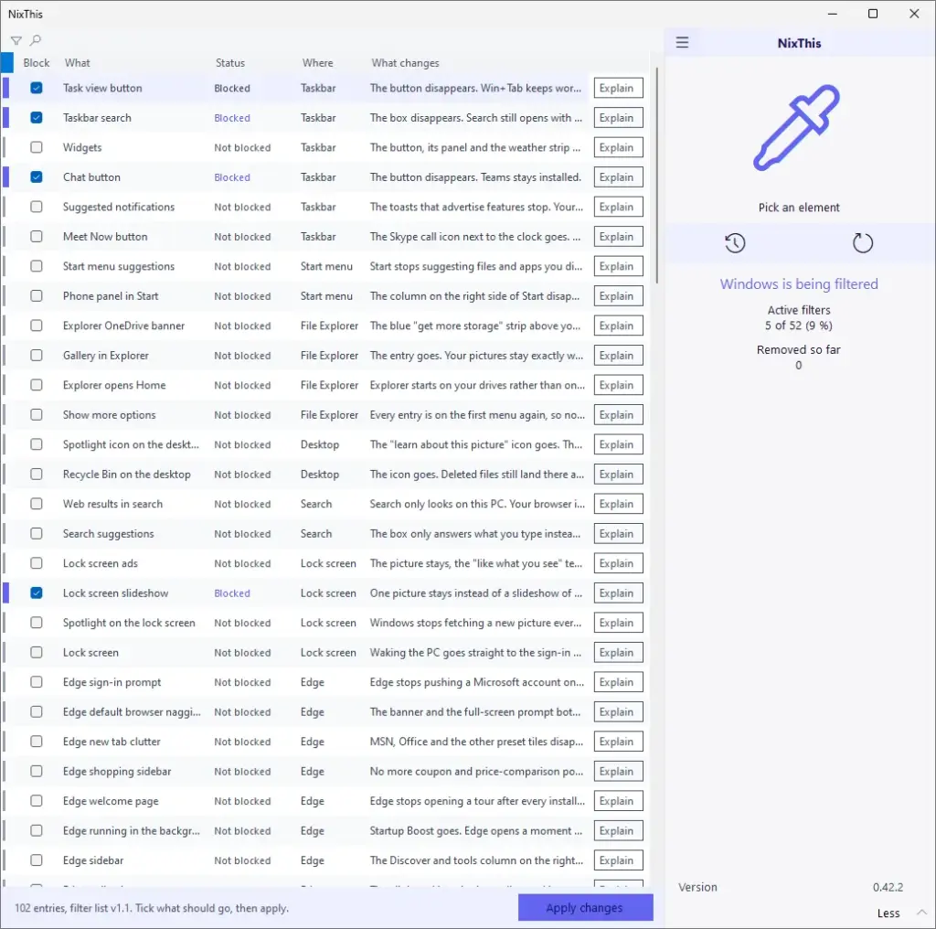Image resolution: width=936 pixels, height=929 pixels.
Task: Minimize the NixThis window
Action: click(x=832, y=14)
